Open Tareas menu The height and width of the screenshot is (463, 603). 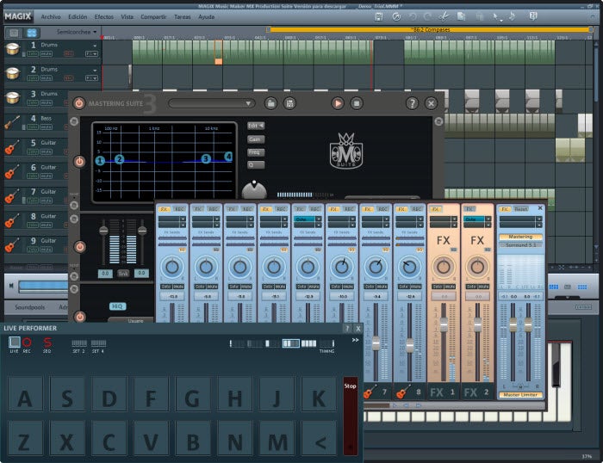pyautogui.click(x=183, y=17)
